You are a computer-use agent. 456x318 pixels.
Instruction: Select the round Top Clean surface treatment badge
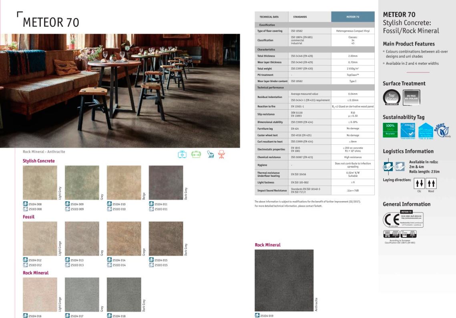point(392,97)
